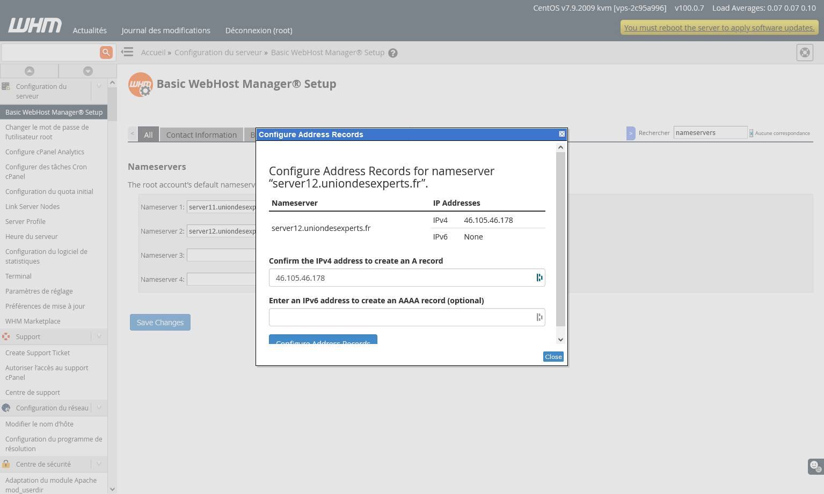Collapse the Configuration du réseau section
Screen dimensions: 824x494
tap(99, 408)
